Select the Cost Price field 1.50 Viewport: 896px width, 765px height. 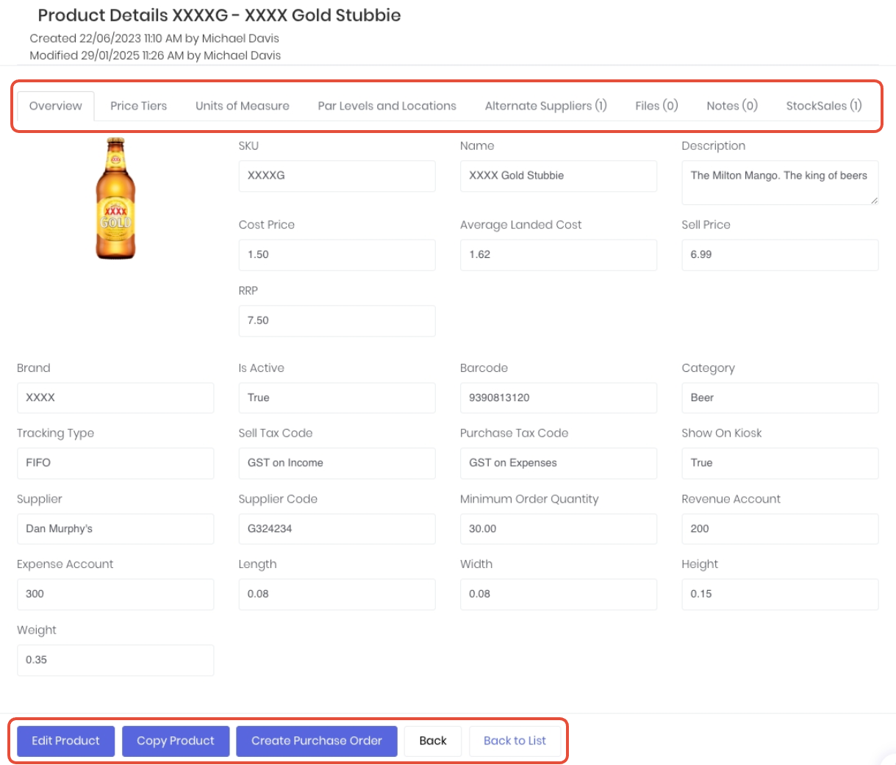pyautogui.click(x=337, y=255)
